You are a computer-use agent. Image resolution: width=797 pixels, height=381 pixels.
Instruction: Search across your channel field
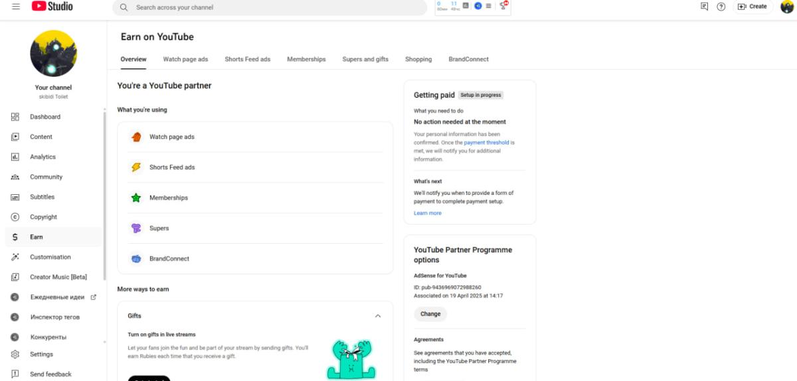pyautogui.click(x=270, y=8)
